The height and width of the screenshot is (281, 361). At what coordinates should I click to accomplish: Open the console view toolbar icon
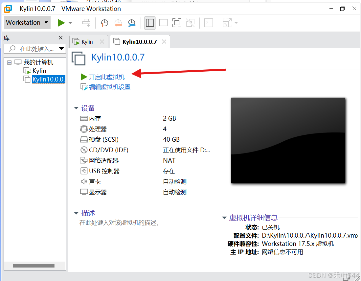[209, 23]
